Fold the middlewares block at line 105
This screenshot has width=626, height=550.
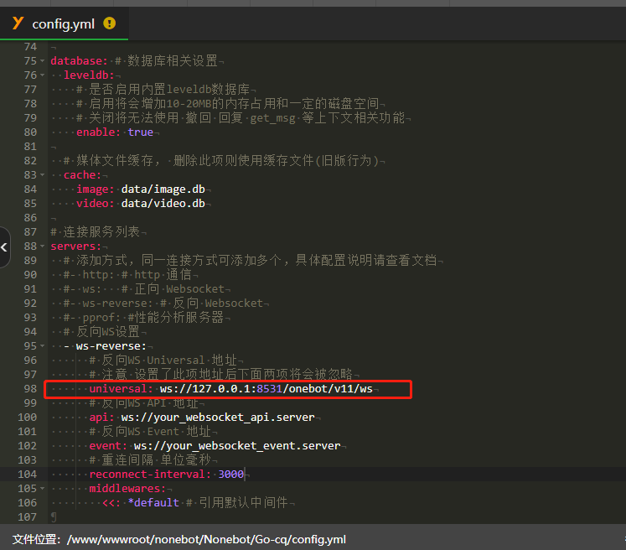click(x=43, y=489)
